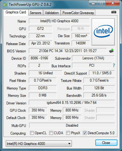
Task: Open the PowerColor Giveaway tab
Action: (78, 13)
